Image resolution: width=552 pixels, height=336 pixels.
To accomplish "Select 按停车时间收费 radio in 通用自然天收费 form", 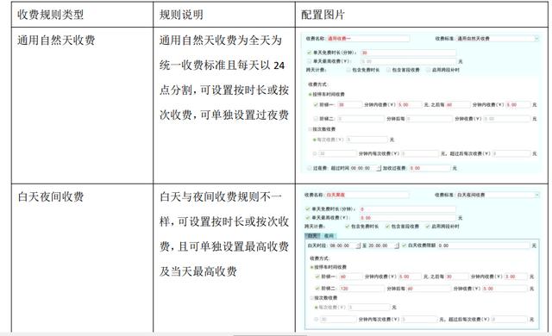I will click(x=310, y=95).
